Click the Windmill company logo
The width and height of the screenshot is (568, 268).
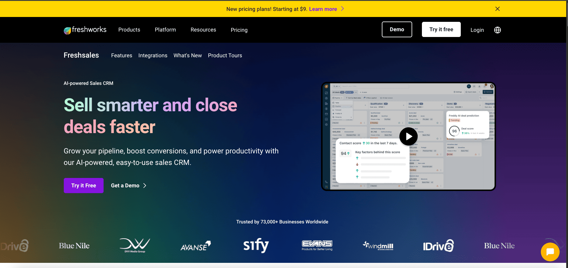tap(378, 246)
